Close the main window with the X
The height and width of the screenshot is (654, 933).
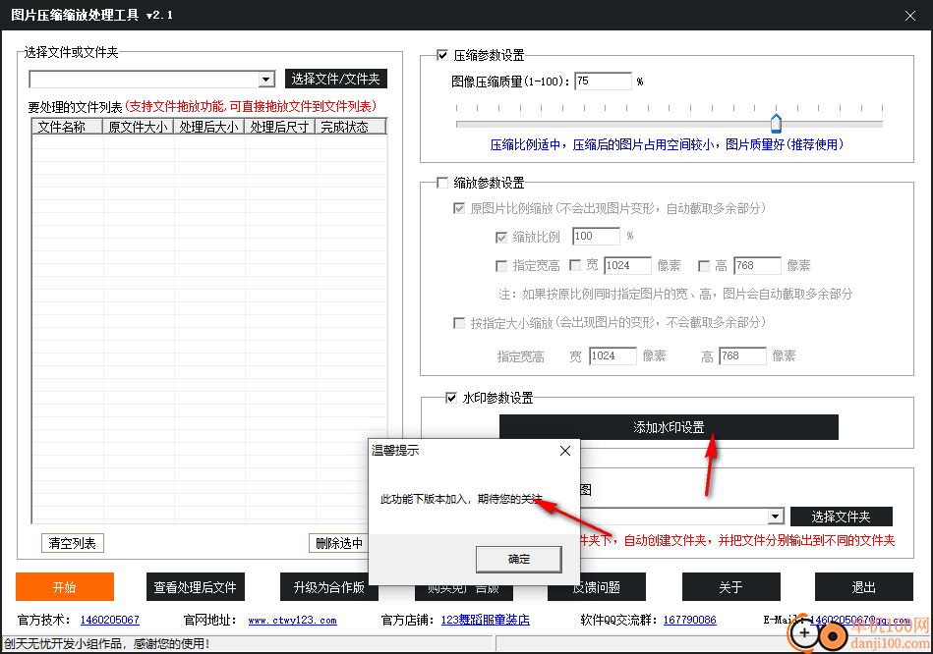(x=909, y=16)
